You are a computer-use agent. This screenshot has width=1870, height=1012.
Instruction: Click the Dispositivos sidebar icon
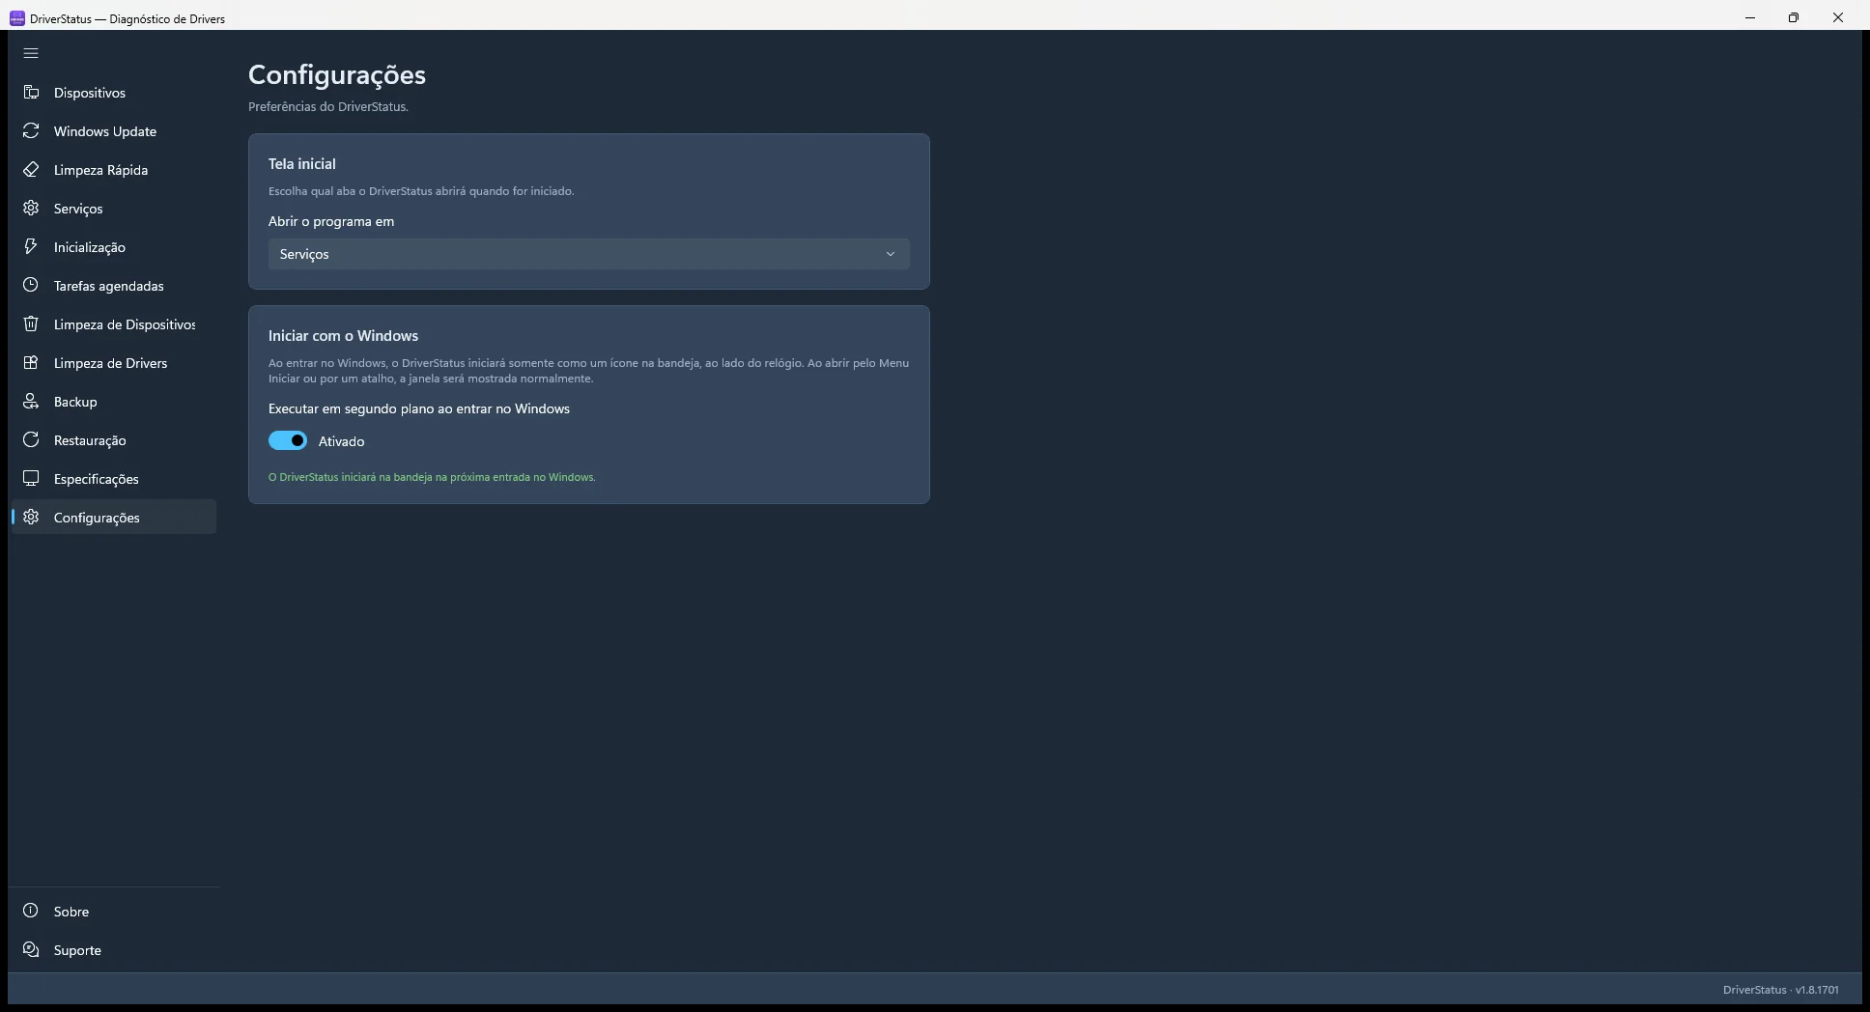click(x=31, y=93)
